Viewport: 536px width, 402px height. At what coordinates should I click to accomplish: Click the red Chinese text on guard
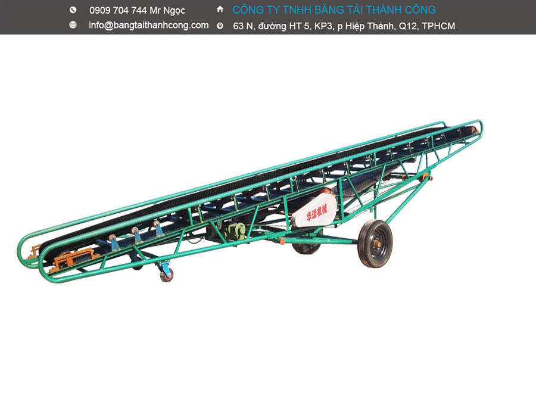coord(316,212)
